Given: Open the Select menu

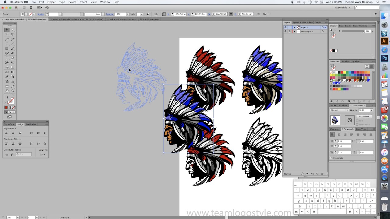Looking at the screenshot, I should 72,2.
